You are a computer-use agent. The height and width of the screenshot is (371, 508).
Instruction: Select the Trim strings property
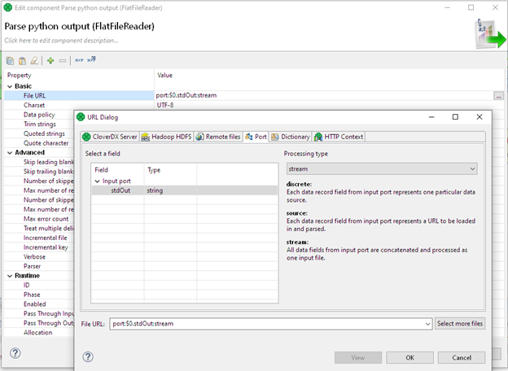[x=40, y=124]
